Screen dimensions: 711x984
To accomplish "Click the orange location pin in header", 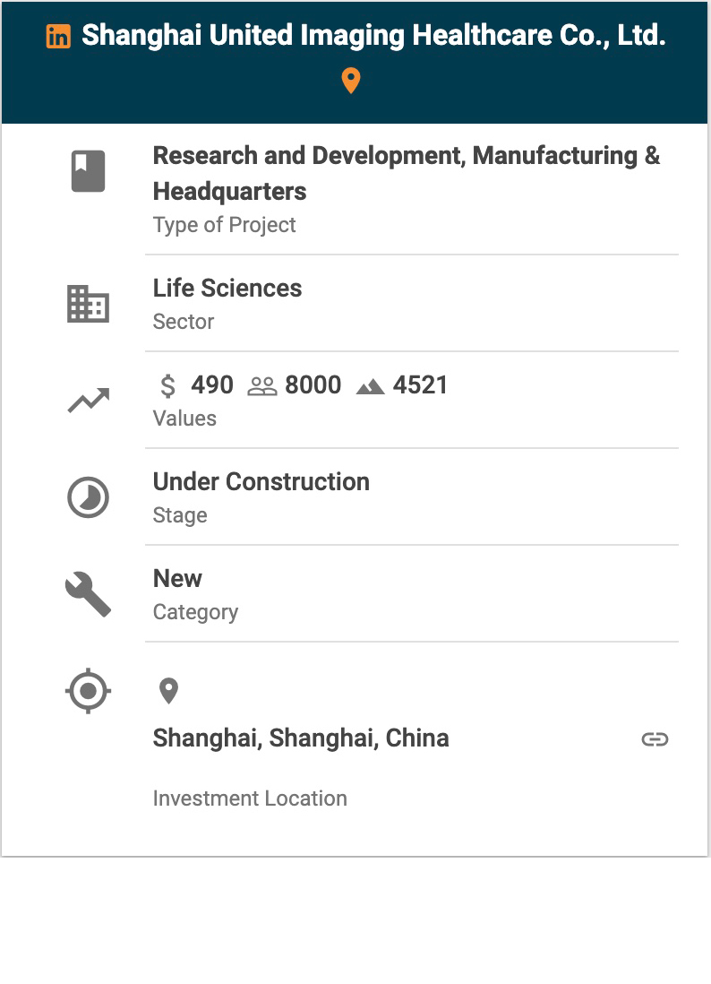I will [351, 81].
